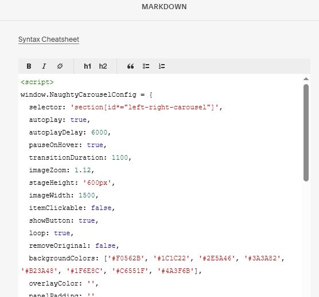The height and width of the screenshot is (297, 319).
Task: Apply heading 1 with the h1 button
Action: (x=87, y=66)
